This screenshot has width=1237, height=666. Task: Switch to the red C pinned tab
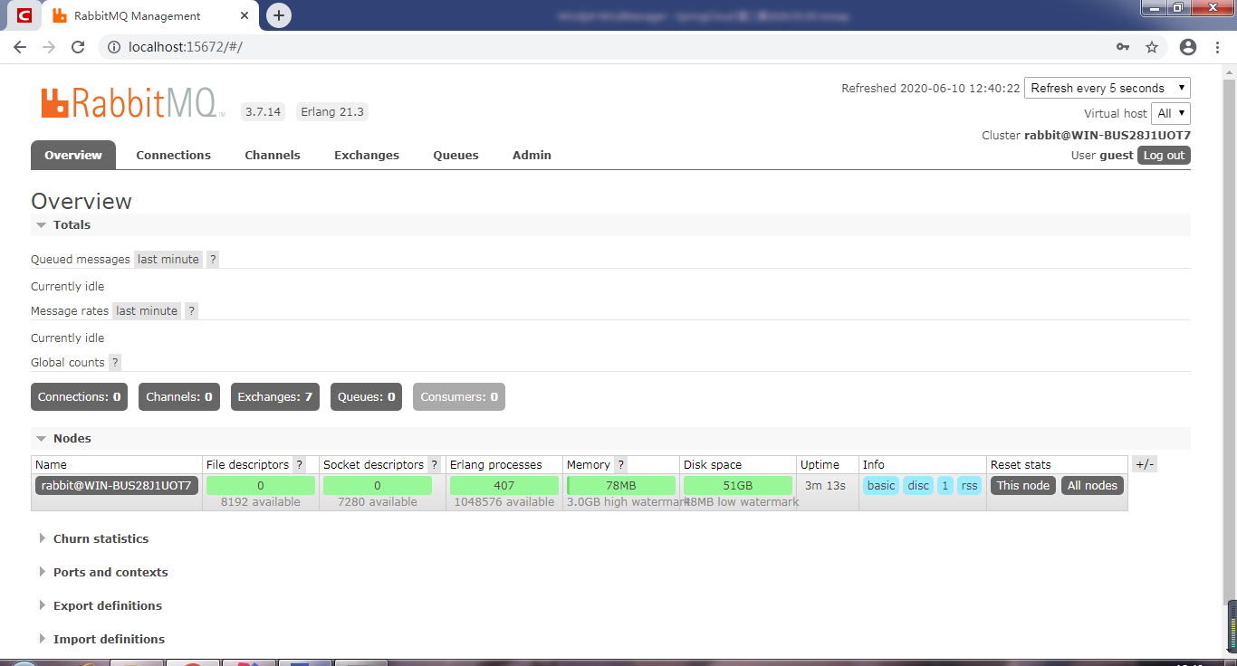[x=24, y=15]
